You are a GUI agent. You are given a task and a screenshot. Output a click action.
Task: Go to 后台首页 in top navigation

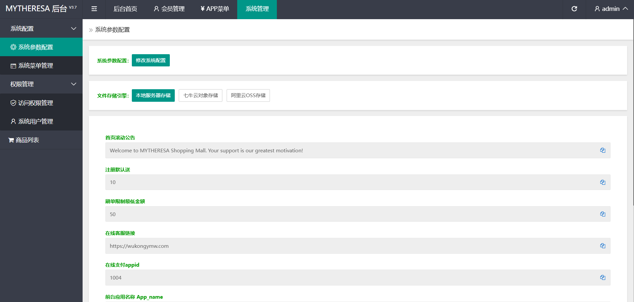[x=125, y=9]
